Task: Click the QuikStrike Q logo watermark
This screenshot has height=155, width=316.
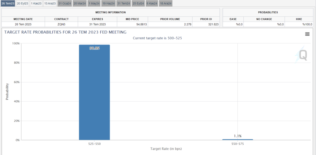Action: [x=301, y=55]
